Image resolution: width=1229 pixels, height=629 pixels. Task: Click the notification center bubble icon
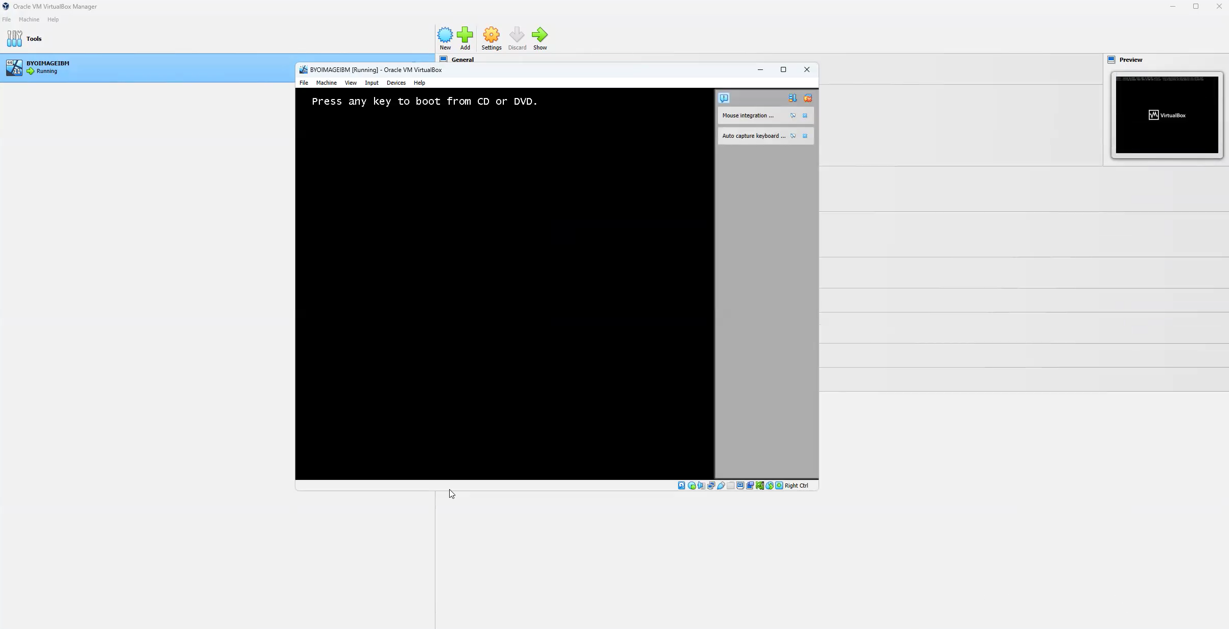[725, 98]
